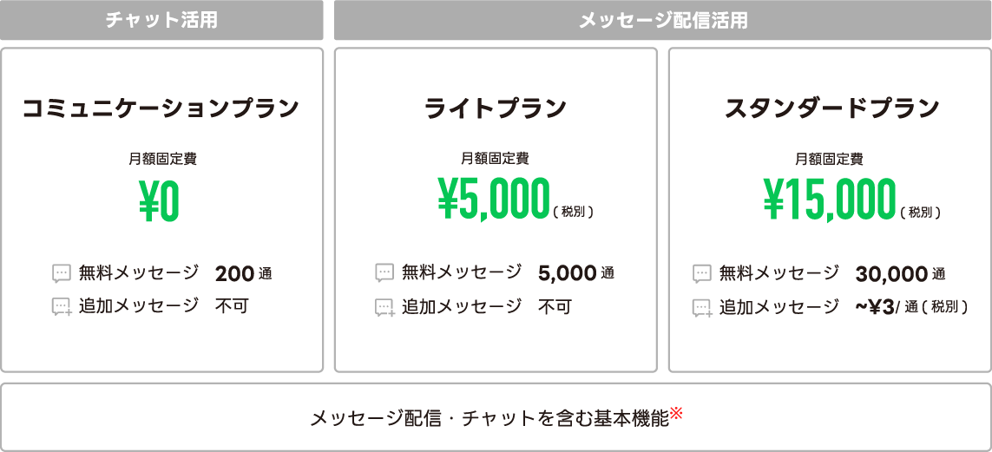992x452 pixels.
Task: Click additional message icon in Communication plan
Action: click(x=62, y=306)
